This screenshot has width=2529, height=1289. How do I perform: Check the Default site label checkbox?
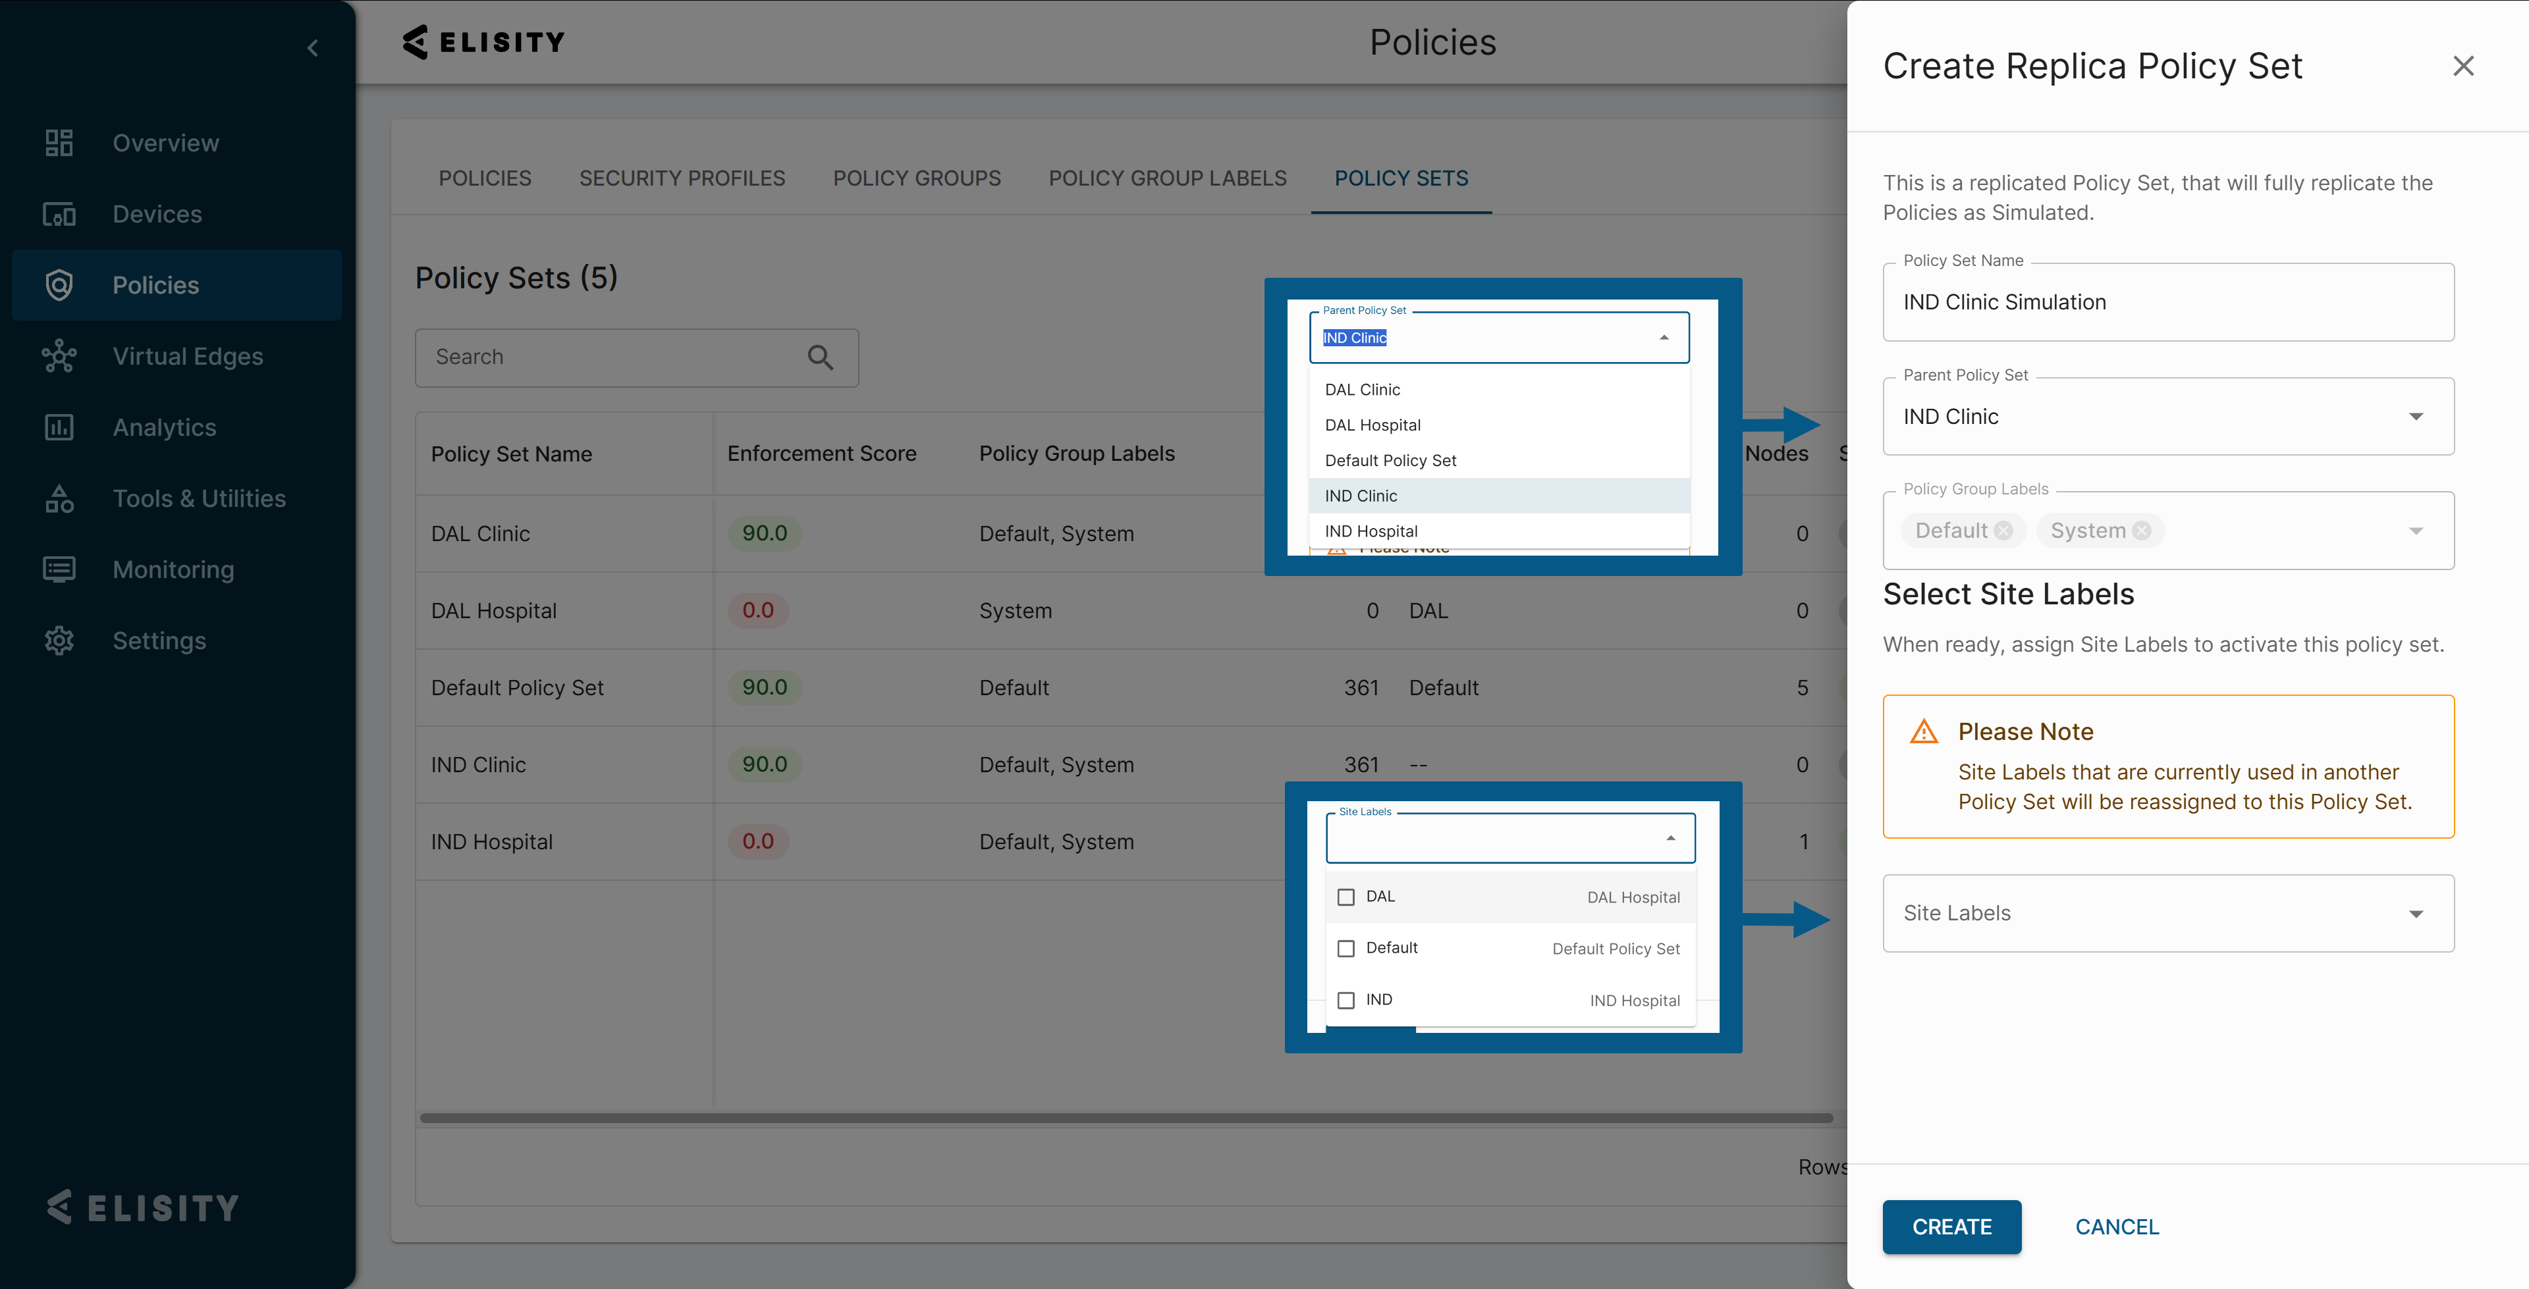point(1346,949)
